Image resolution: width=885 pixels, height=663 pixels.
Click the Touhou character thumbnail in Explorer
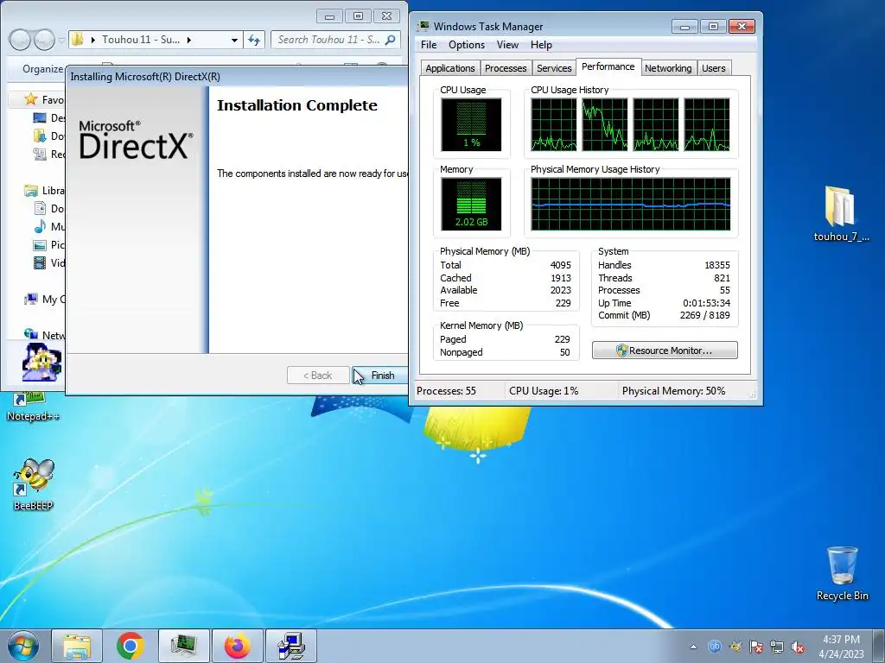tap(41, 363)
